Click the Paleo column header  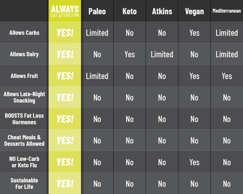97,11
